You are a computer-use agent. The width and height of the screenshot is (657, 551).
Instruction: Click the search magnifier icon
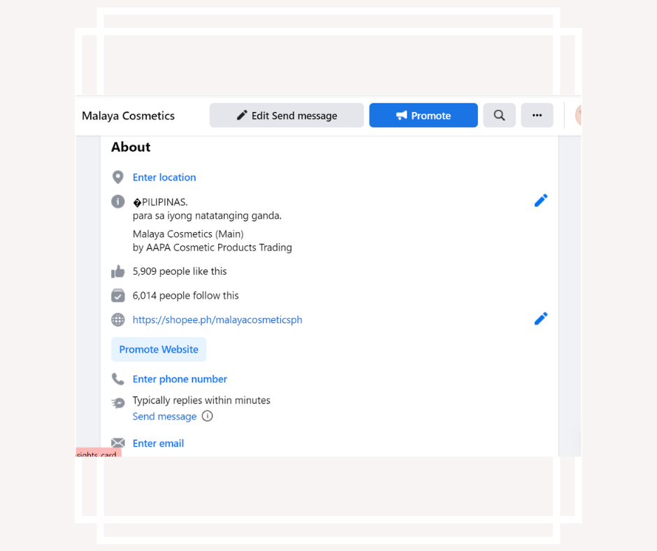(x=499, y=115)
